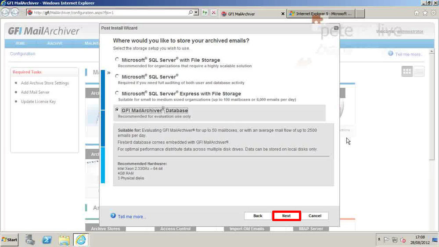
Task: Open a new browser tab
Action: tap(360, 14)
